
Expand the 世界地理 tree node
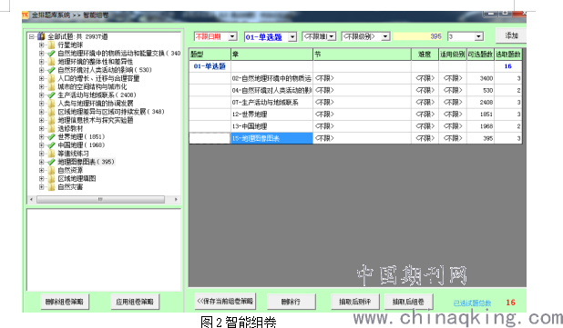[x=41, y=137]
